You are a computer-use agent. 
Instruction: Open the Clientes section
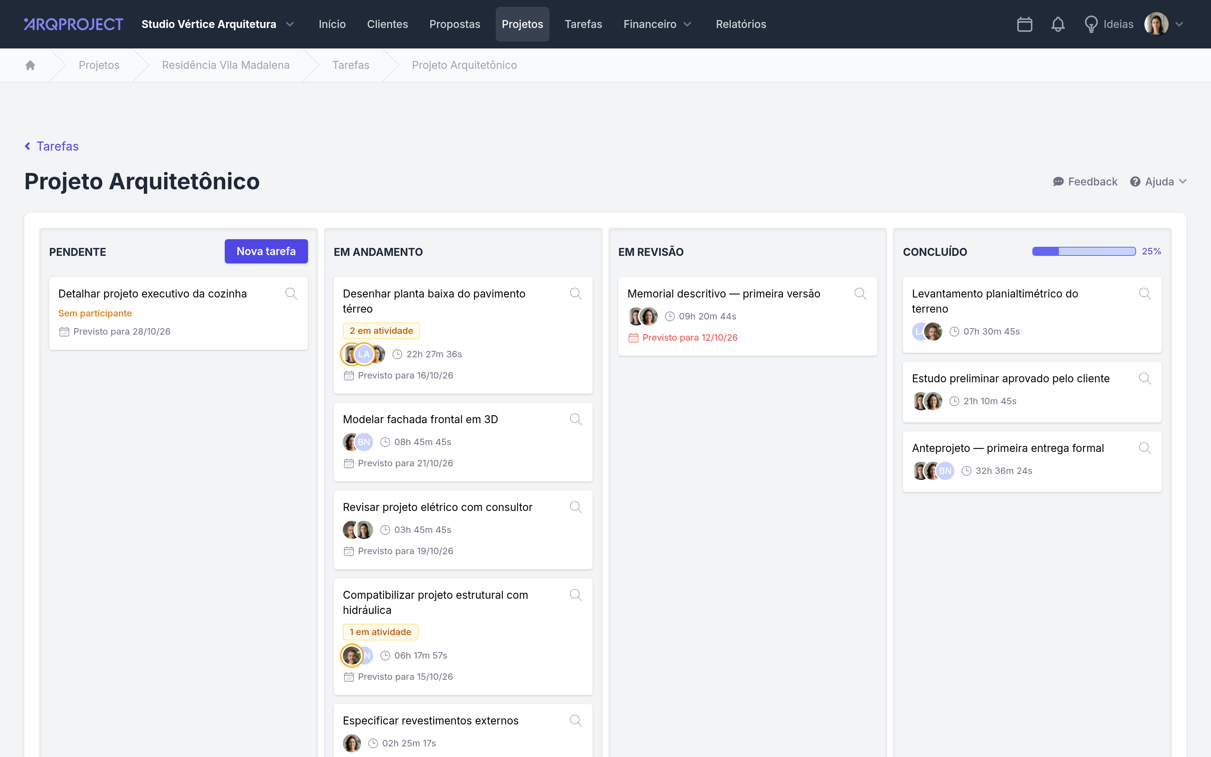point(387,24)
